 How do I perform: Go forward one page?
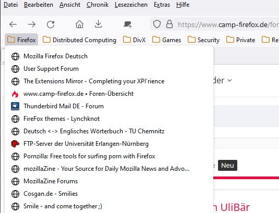click(x=32, y=24)
